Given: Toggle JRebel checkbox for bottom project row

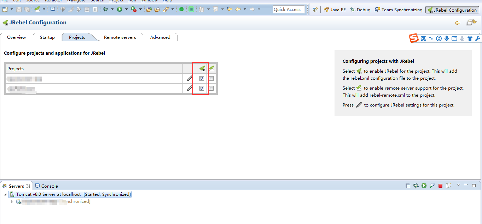Looking at the screenshot, I should pos(202,89).
